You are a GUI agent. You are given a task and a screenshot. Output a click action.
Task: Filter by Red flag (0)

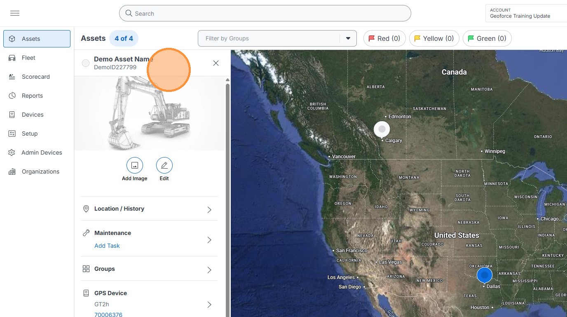tap(384, 38)
